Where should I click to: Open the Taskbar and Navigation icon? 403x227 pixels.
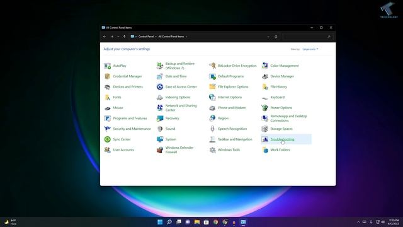[212, 139]
